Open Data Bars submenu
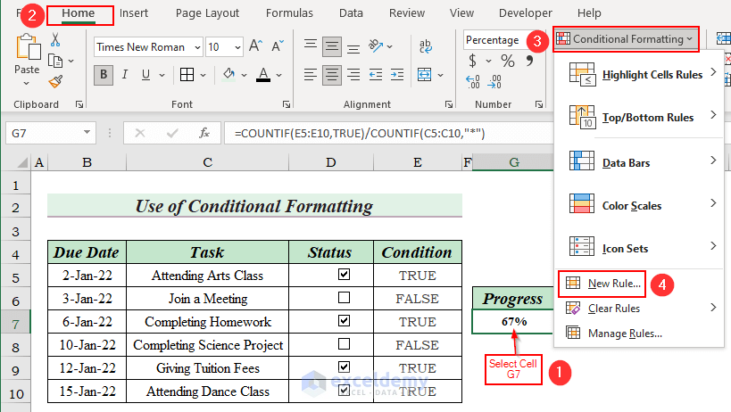 click(639, 162)
